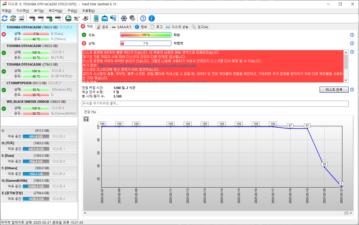Click help icon beside the red description box
The image size is (359, 225).
point(352,52)
